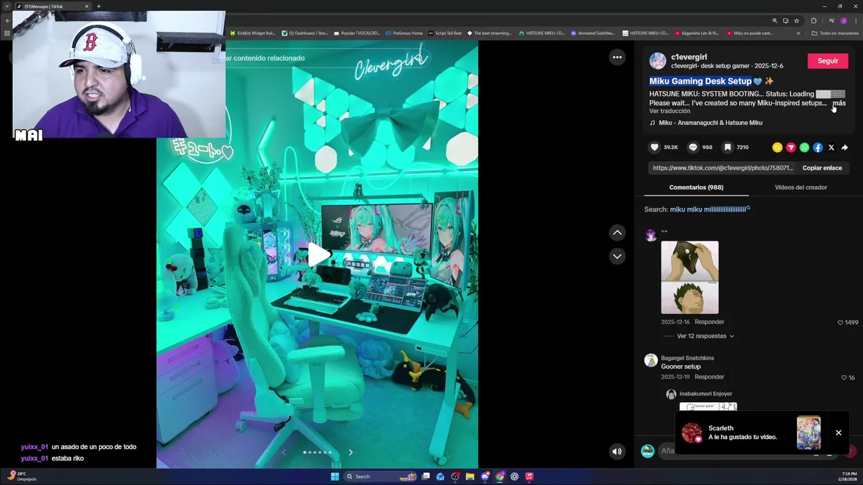Switch to the 'Vídeos del creador' tab
Screen dimensions: 863x485
pos(801,187)
